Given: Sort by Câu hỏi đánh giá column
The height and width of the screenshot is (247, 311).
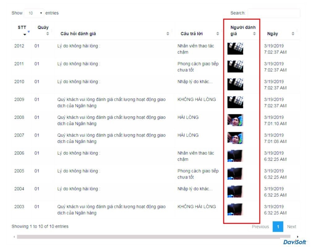Looking at the screenshot, I should click(x=168, y=34).
